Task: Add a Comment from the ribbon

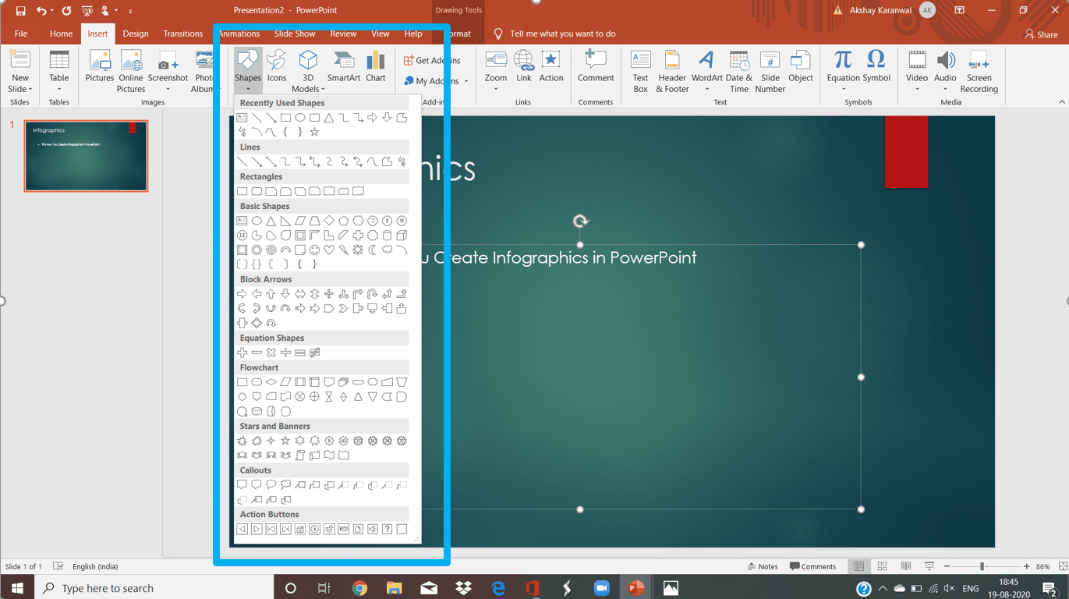Action: 596,67
